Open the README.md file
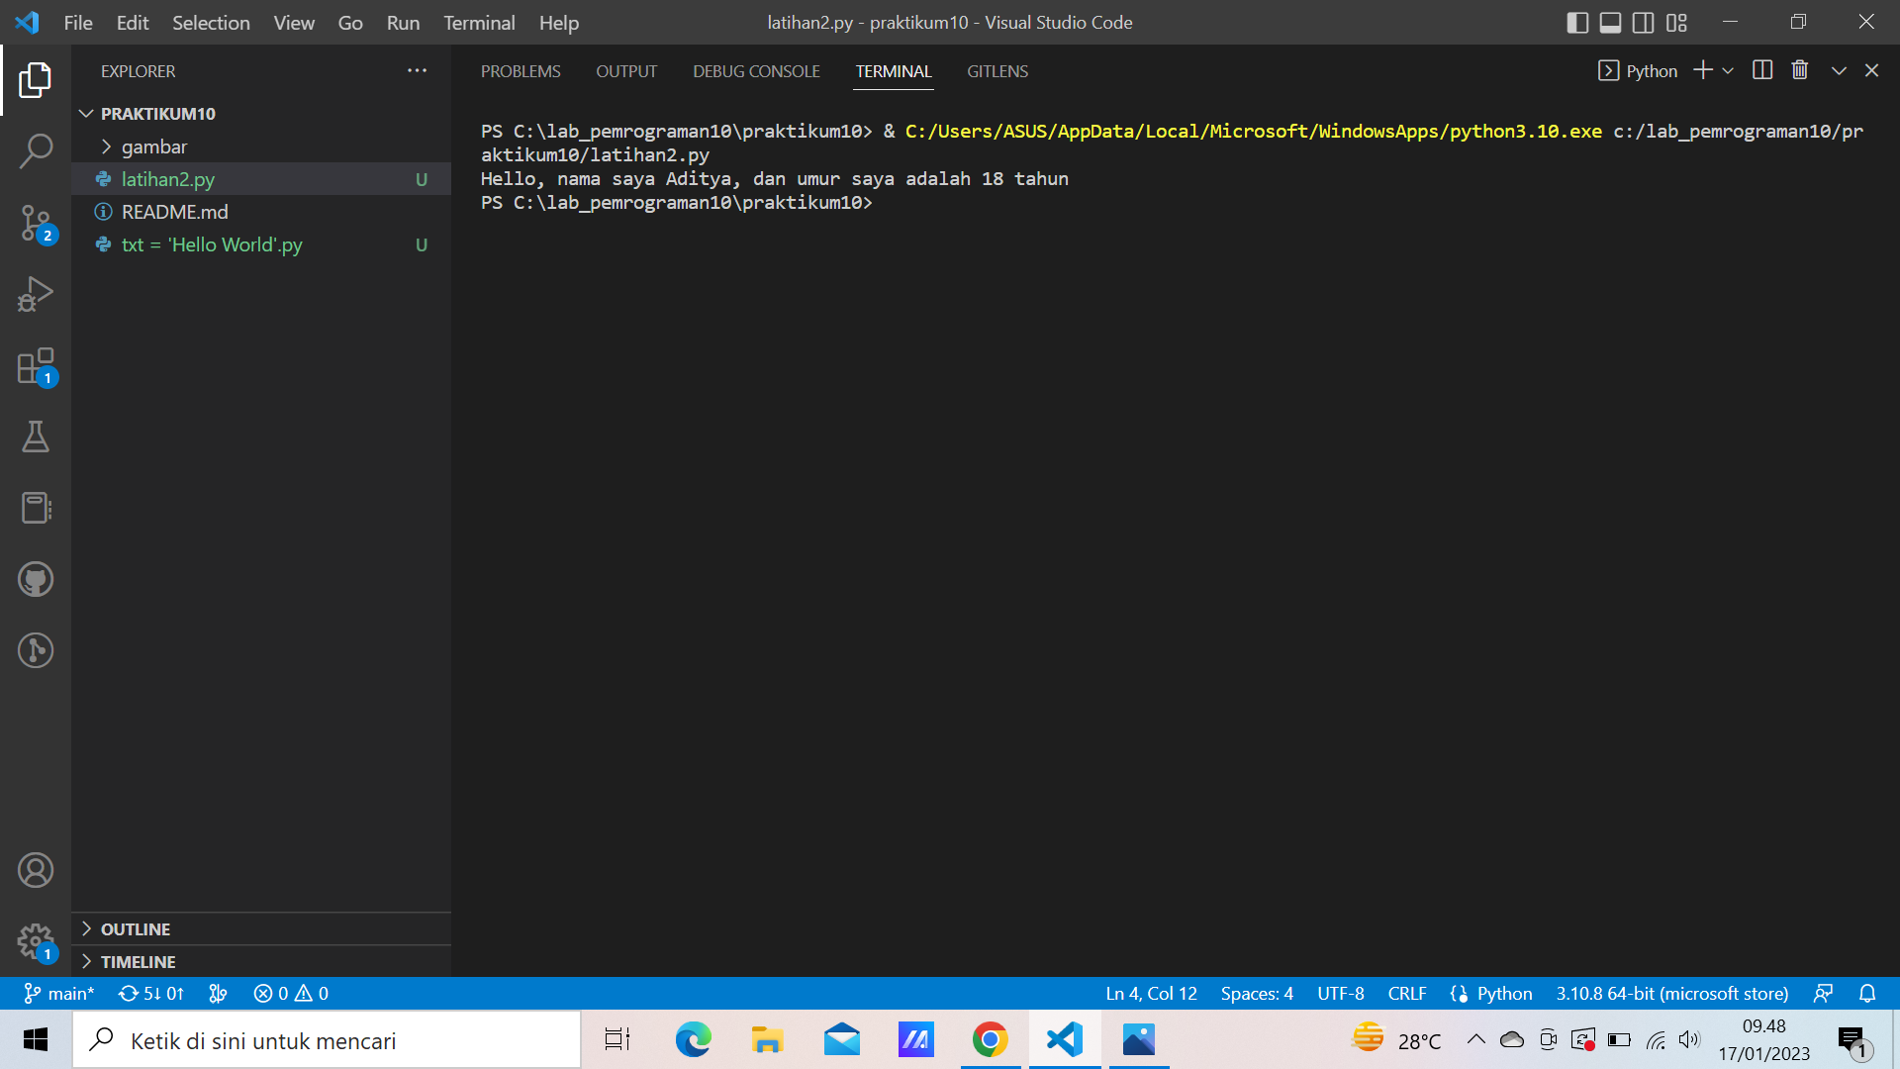The width and height of the screenshot is (1900, 1069). tap(174, 211)
